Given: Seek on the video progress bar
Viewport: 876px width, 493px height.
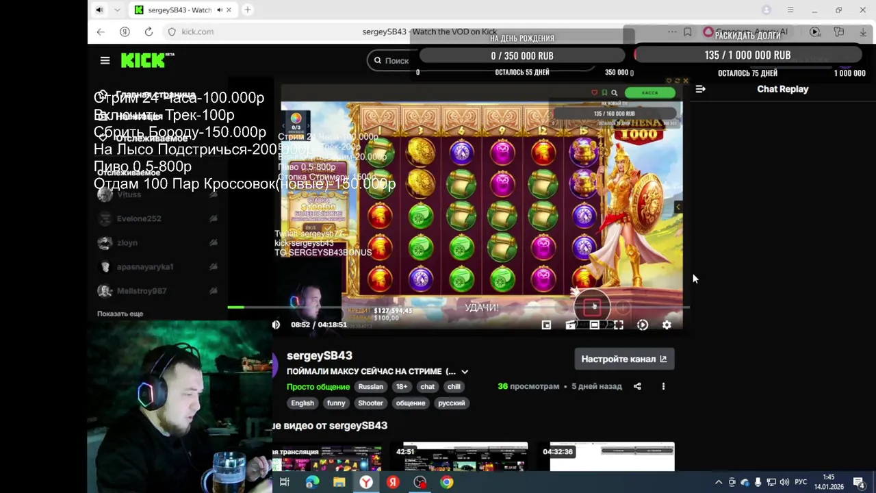Looking at the screenshot, I should click(458, 307).
